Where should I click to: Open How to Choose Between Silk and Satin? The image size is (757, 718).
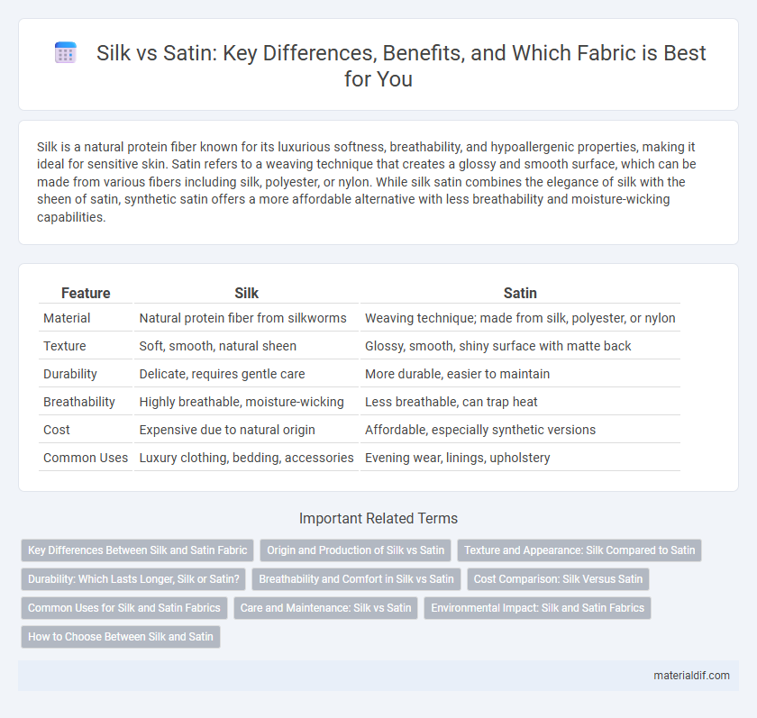[121, 637]
